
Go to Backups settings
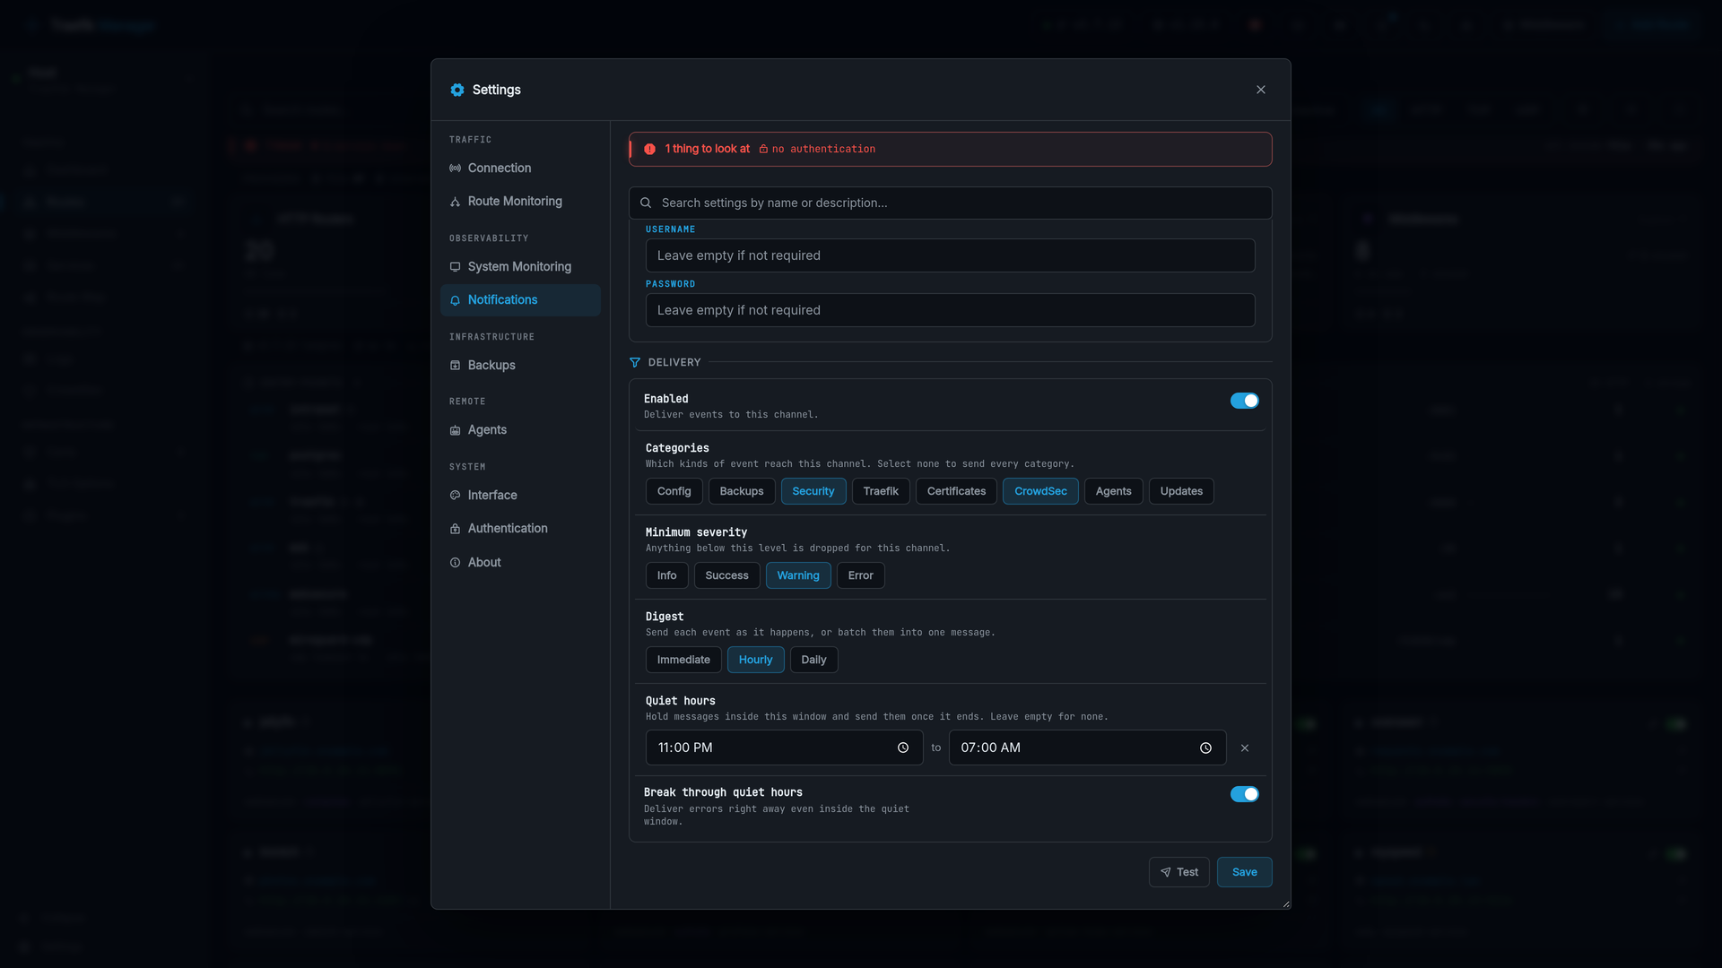point(520,365)
